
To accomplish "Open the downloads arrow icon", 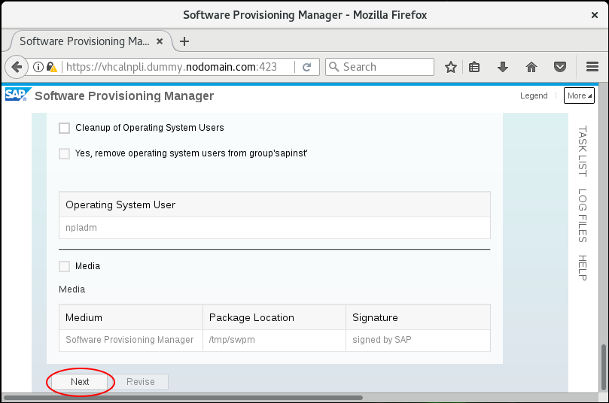I will pyautogui.click(x=503, y=67).
